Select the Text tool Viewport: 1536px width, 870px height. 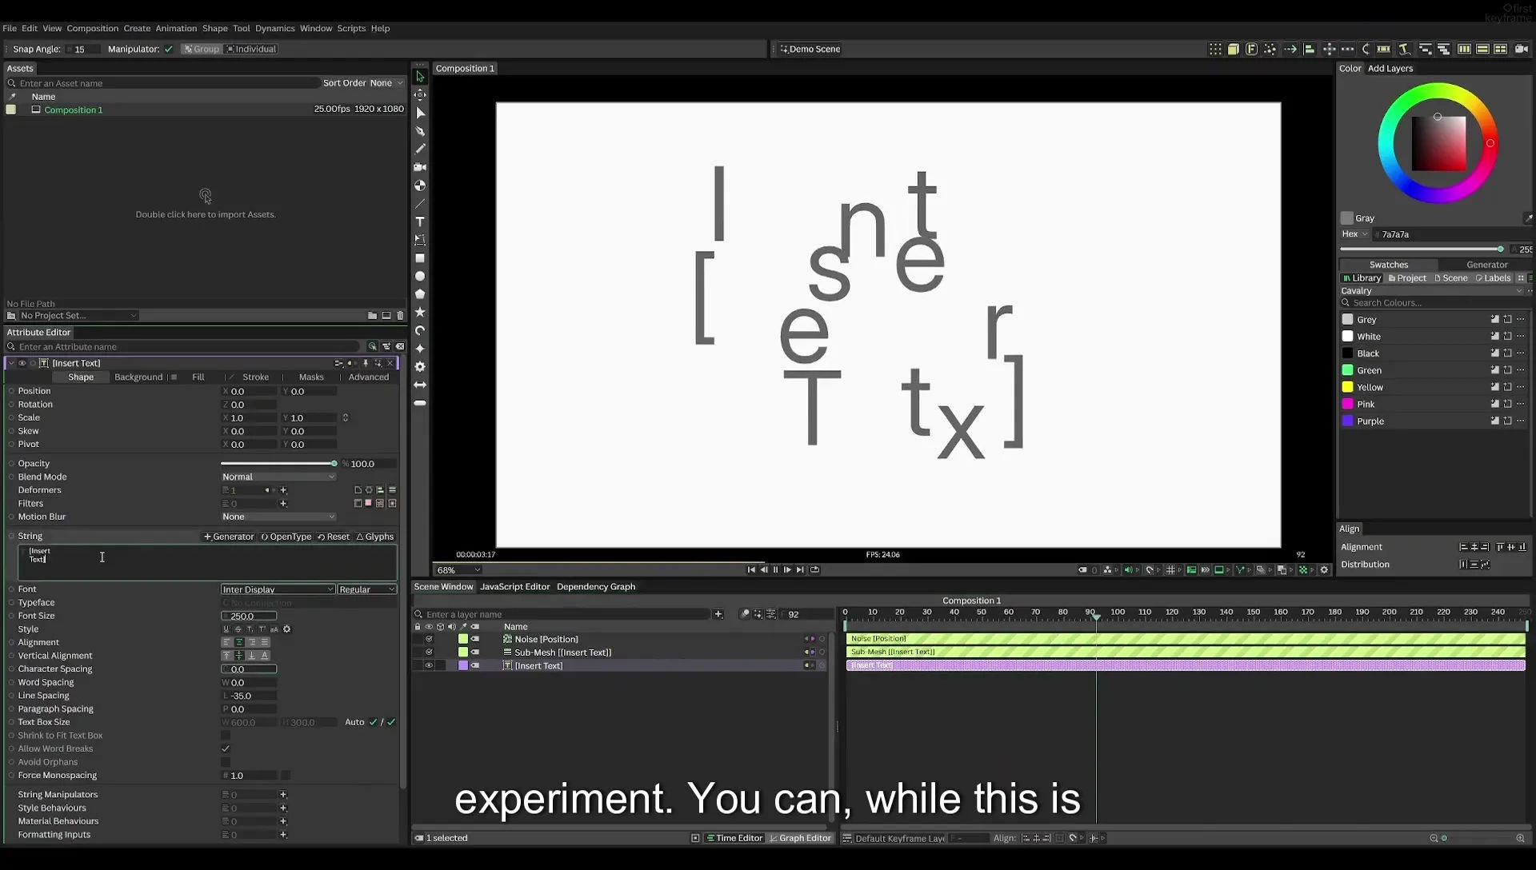click(420, 221)
